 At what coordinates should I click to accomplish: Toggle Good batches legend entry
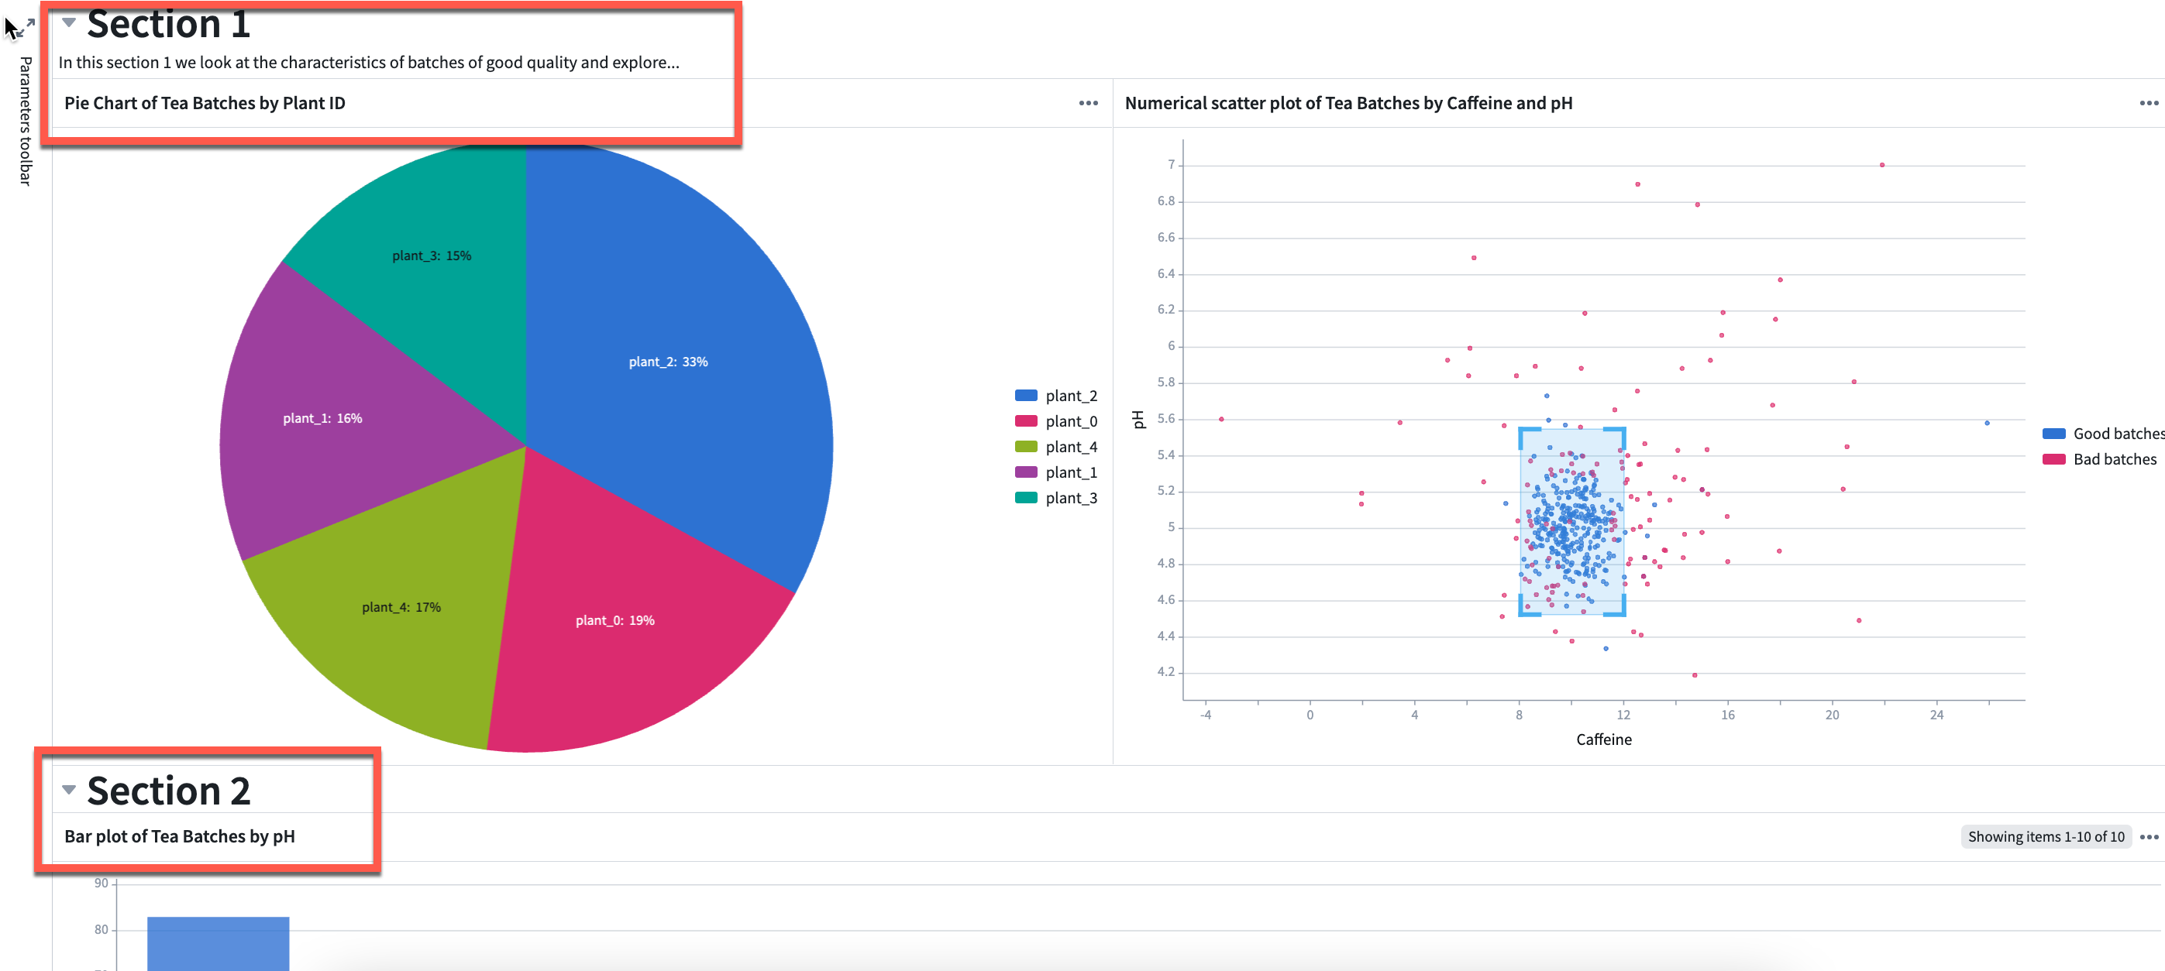click(2104, 434)
